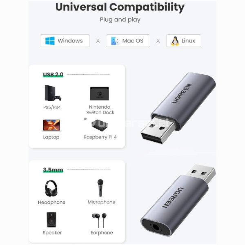Click the Laptop icon
Viewport: 245px width, 245px height.
pos(51,125)
